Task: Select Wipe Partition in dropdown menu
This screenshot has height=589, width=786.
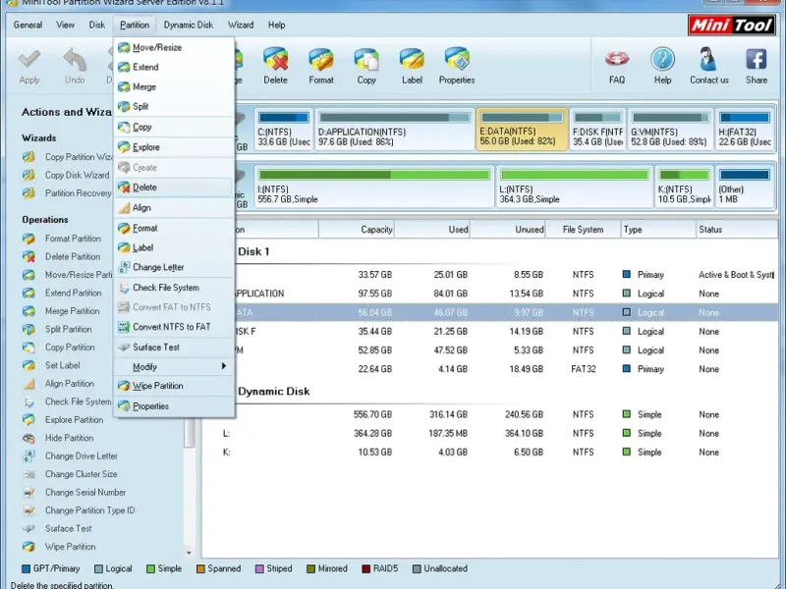Action: pos(157,386)
